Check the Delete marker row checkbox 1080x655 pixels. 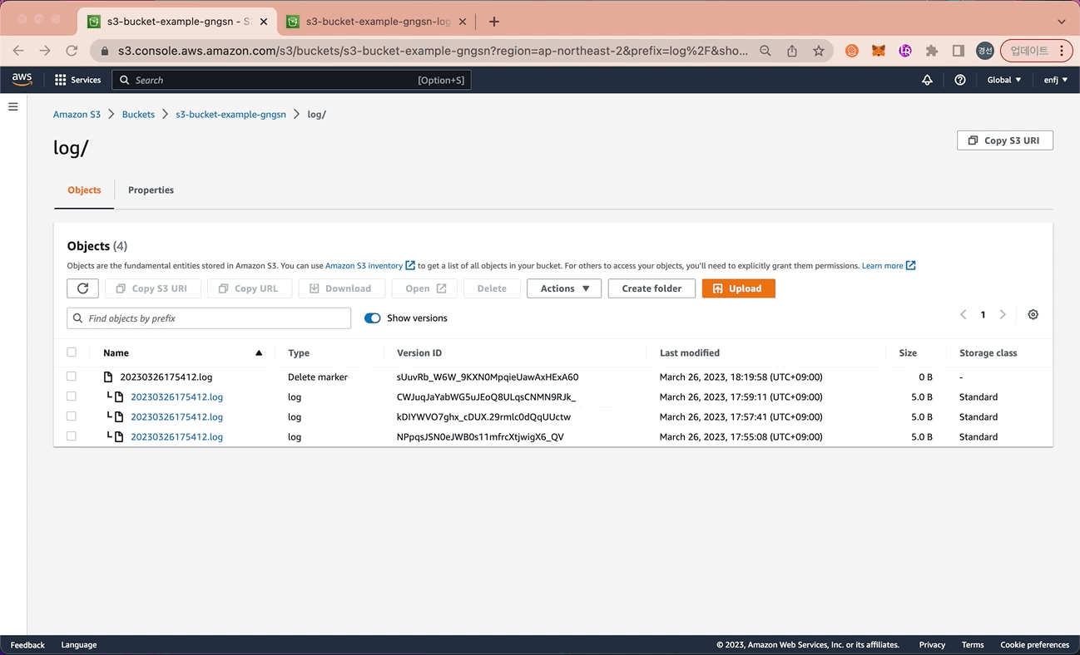click(72, 377)
